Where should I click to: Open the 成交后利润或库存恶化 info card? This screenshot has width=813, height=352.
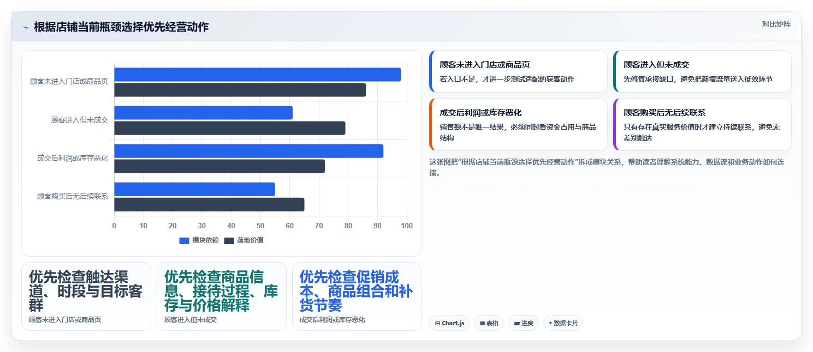pyautogui.click(x=518, y=124)
